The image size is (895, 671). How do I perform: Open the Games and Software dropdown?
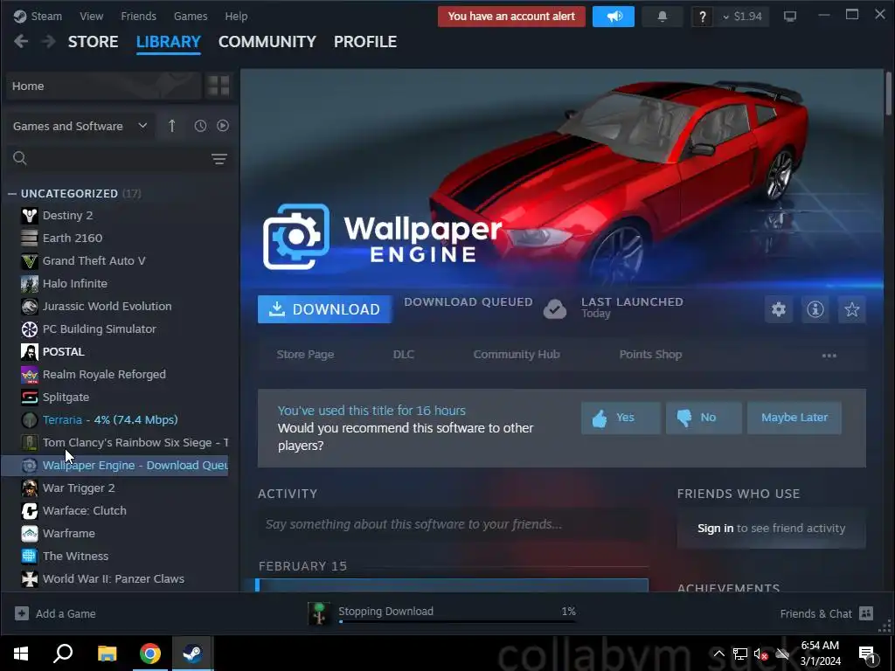pyautogui.click(x=80, y=126)
